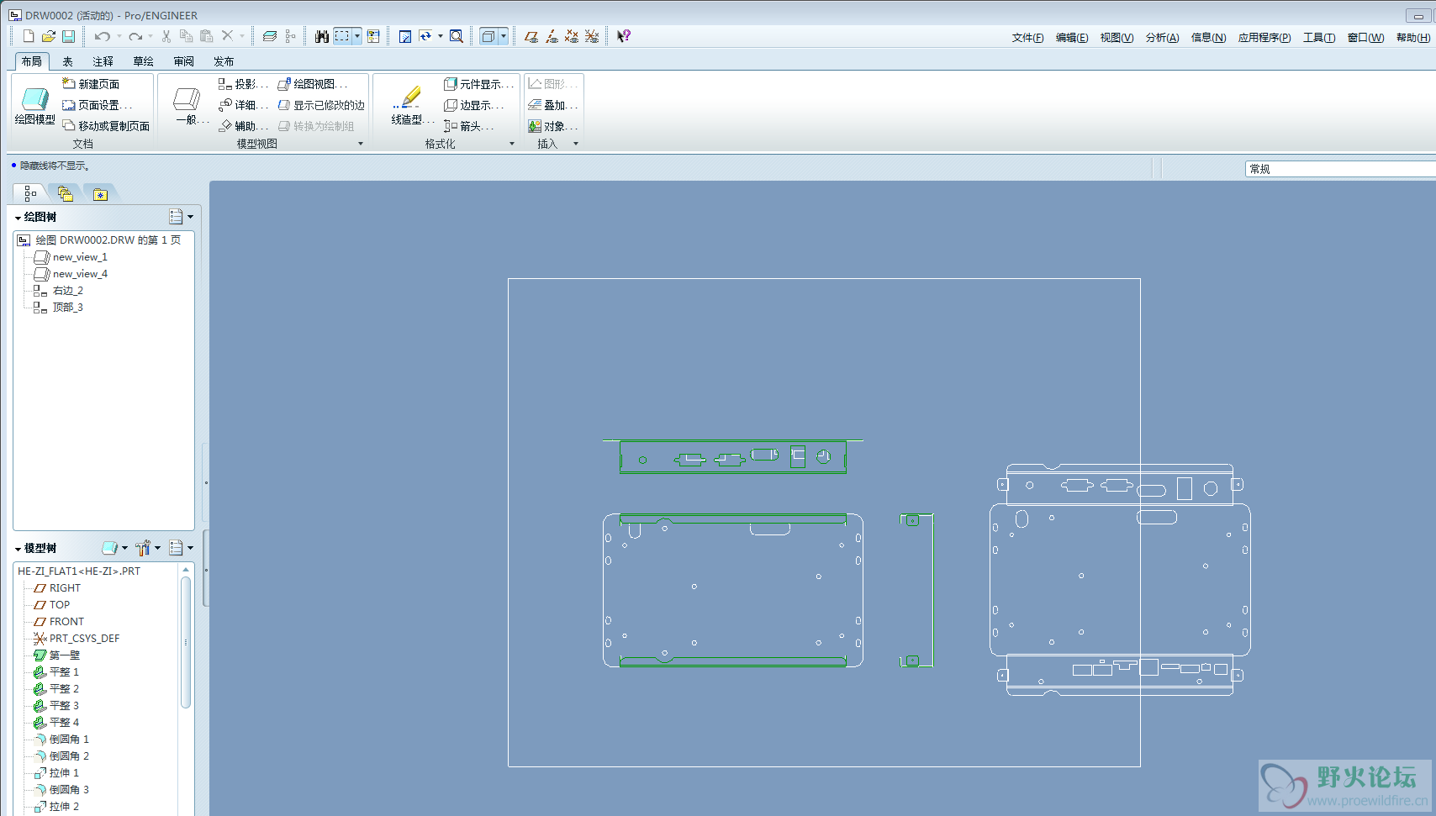Screen dimensions: 1436x816
Task: Collapse the Drawing Tree (绘图树) section
Action: point(18,218)
